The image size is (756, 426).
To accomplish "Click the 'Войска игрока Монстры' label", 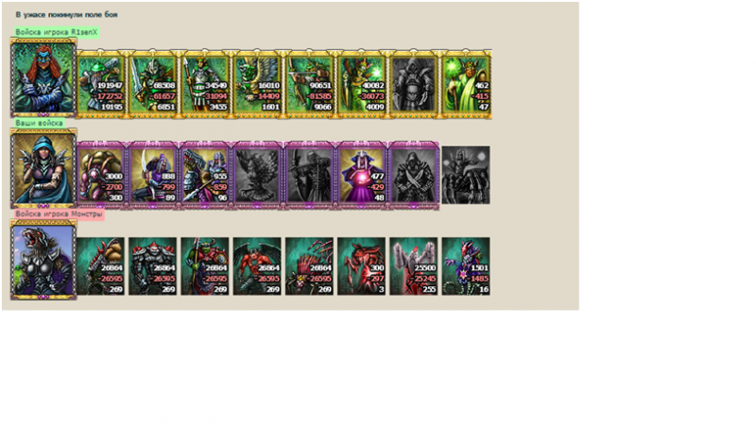I will pos(59,214).
